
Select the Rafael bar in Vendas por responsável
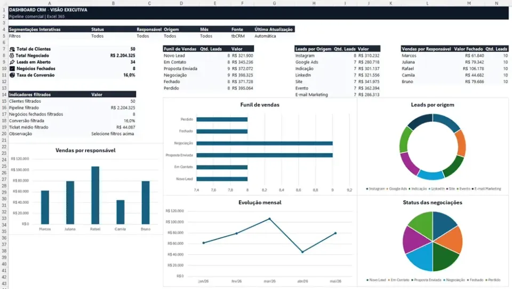click(95, 195)
